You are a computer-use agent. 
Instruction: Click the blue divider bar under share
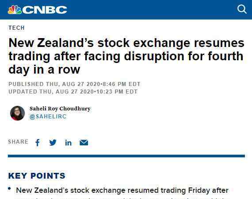[126, 156]
